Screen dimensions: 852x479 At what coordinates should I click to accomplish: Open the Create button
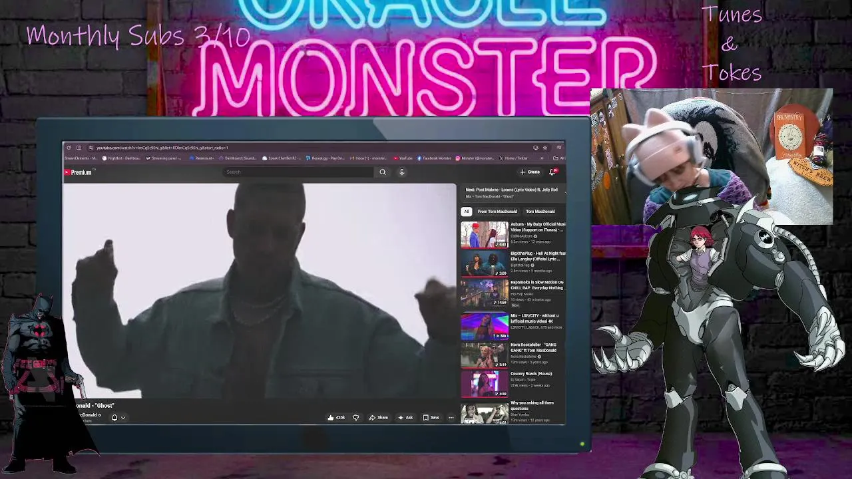531,172
